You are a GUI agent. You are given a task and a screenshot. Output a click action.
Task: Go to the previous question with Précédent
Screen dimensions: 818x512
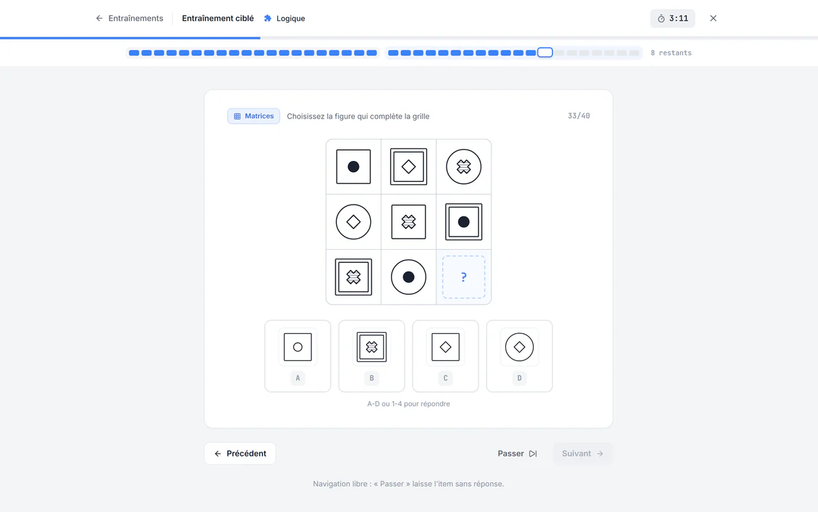pyautogui.click(x=240, y=454)
